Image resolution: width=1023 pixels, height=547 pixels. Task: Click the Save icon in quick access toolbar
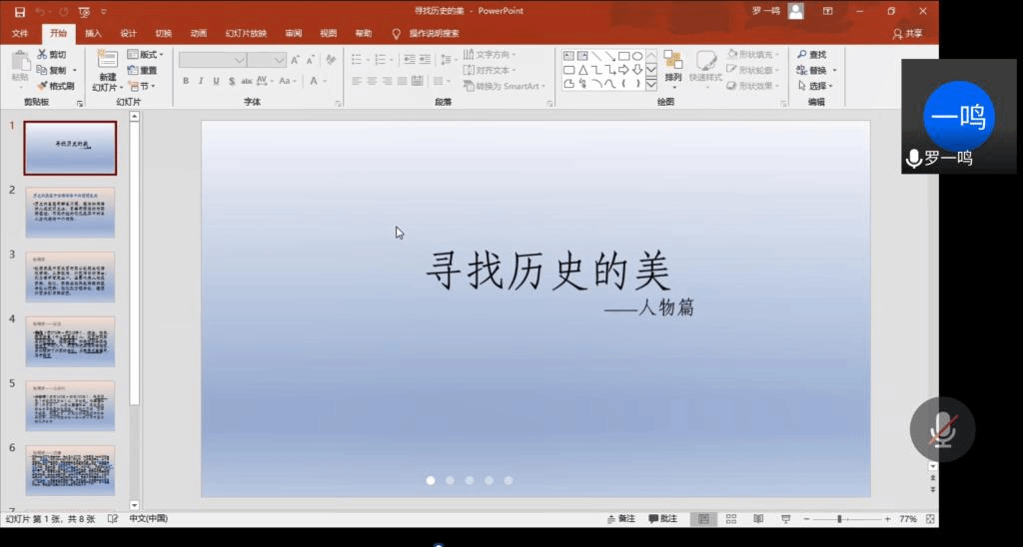click(19, 11)
